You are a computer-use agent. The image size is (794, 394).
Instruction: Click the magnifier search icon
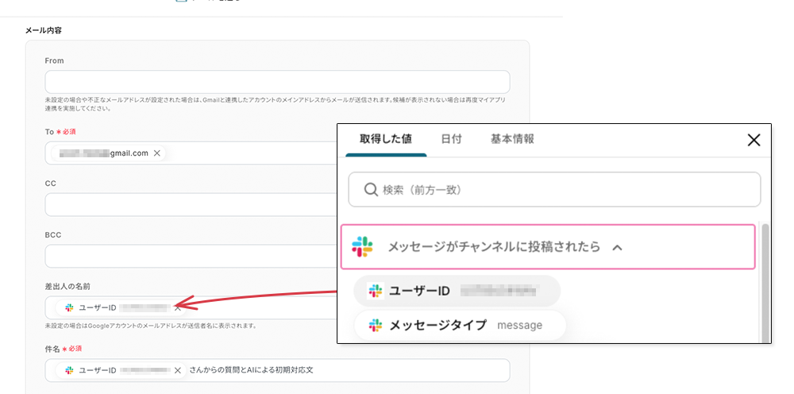(371, 190)
